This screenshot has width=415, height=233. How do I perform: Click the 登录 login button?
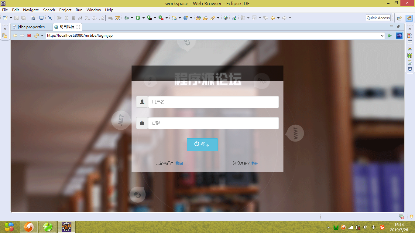point(202,144)
